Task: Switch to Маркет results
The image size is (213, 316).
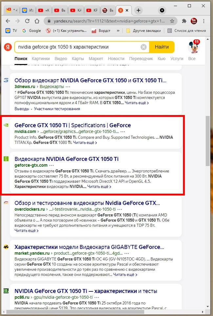Action: [x=96, y=59]
